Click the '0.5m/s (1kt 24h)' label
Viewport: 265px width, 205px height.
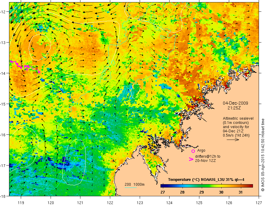coord(236,135)
